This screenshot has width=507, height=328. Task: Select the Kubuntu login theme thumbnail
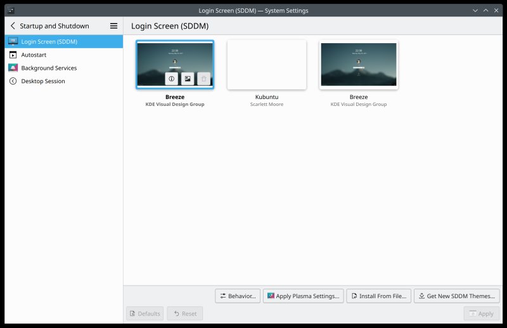[267, 65]
